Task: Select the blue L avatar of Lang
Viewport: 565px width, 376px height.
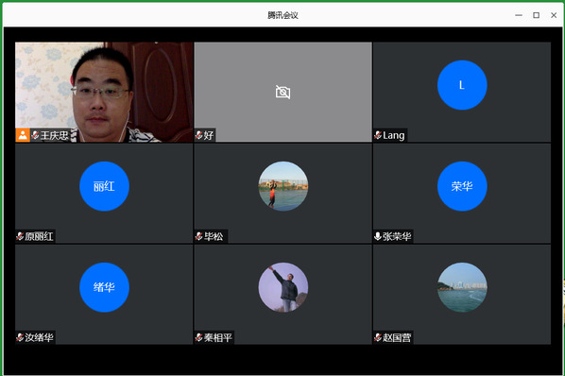Action: coord(462,85)
